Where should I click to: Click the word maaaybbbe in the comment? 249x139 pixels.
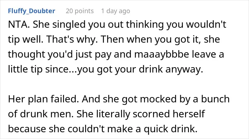161,54
